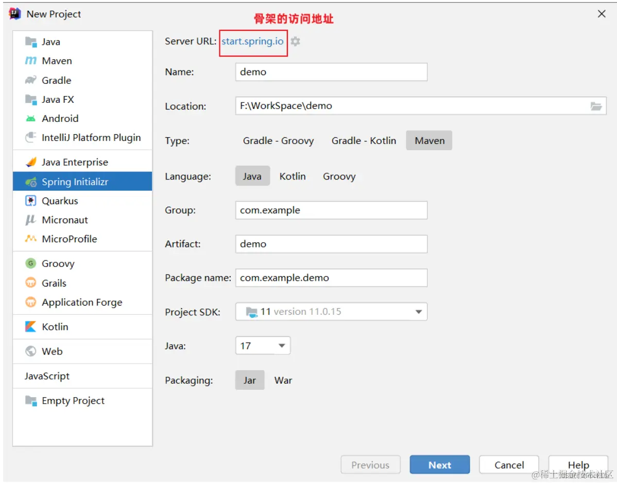Select War packaging
Screen dimensions: 617x483
click(283, 380)
